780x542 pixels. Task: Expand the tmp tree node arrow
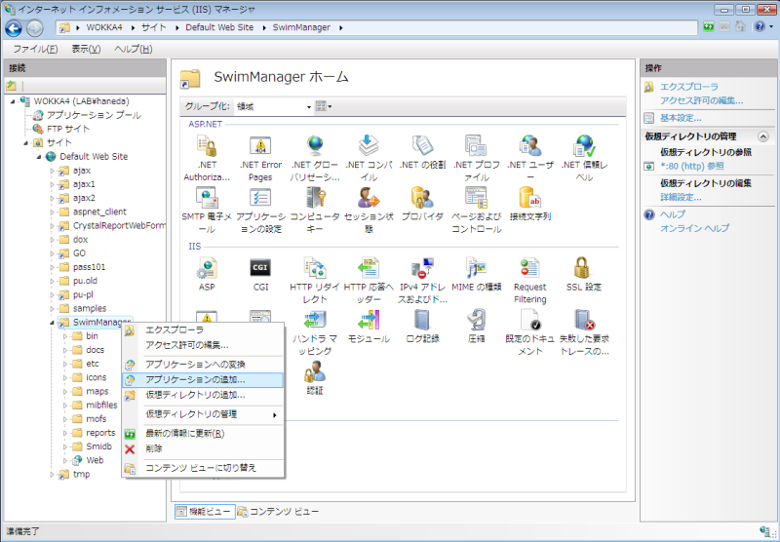[x=52, y=475]
